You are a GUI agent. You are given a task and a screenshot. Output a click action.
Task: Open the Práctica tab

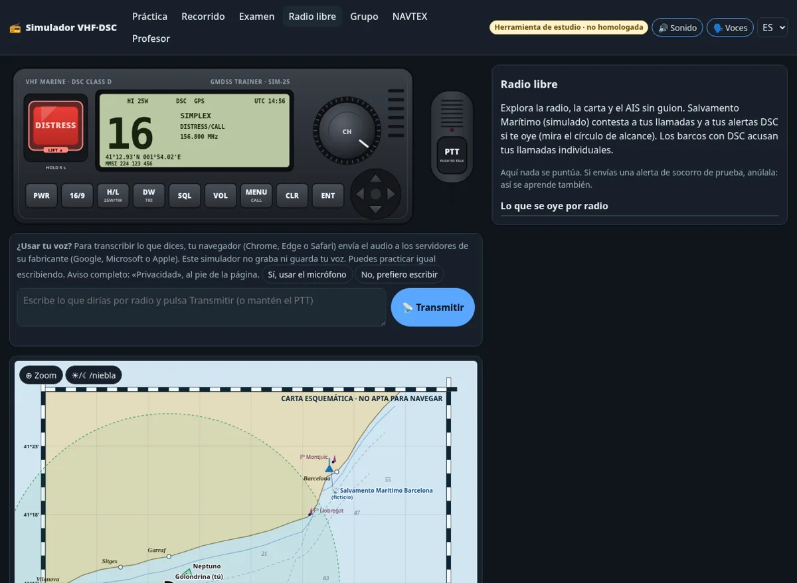(x=149, y=17)
